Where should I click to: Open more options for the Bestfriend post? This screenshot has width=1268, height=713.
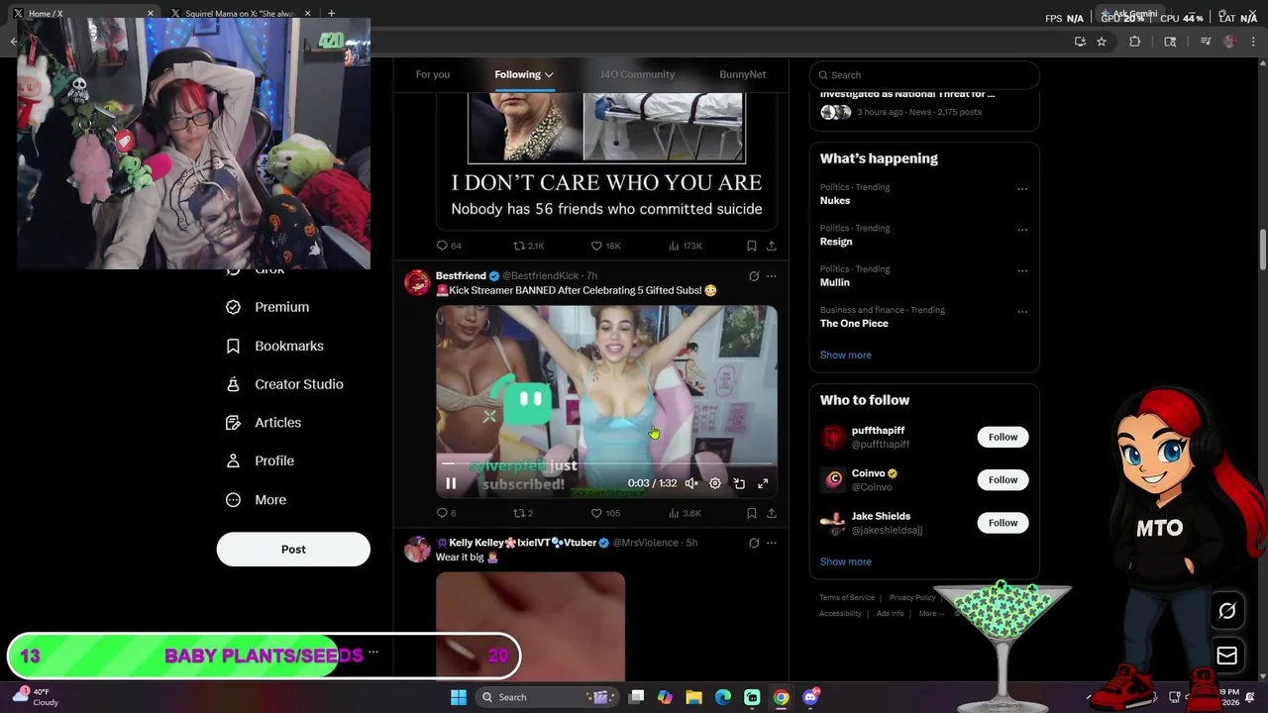(772, 276)
